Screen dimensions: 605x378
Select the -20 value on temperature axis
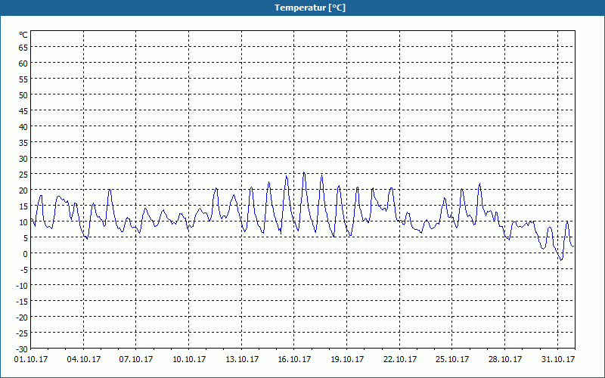(22, 317)
